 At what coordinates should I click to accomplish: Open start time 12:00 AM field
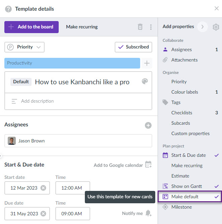[73, 188]
